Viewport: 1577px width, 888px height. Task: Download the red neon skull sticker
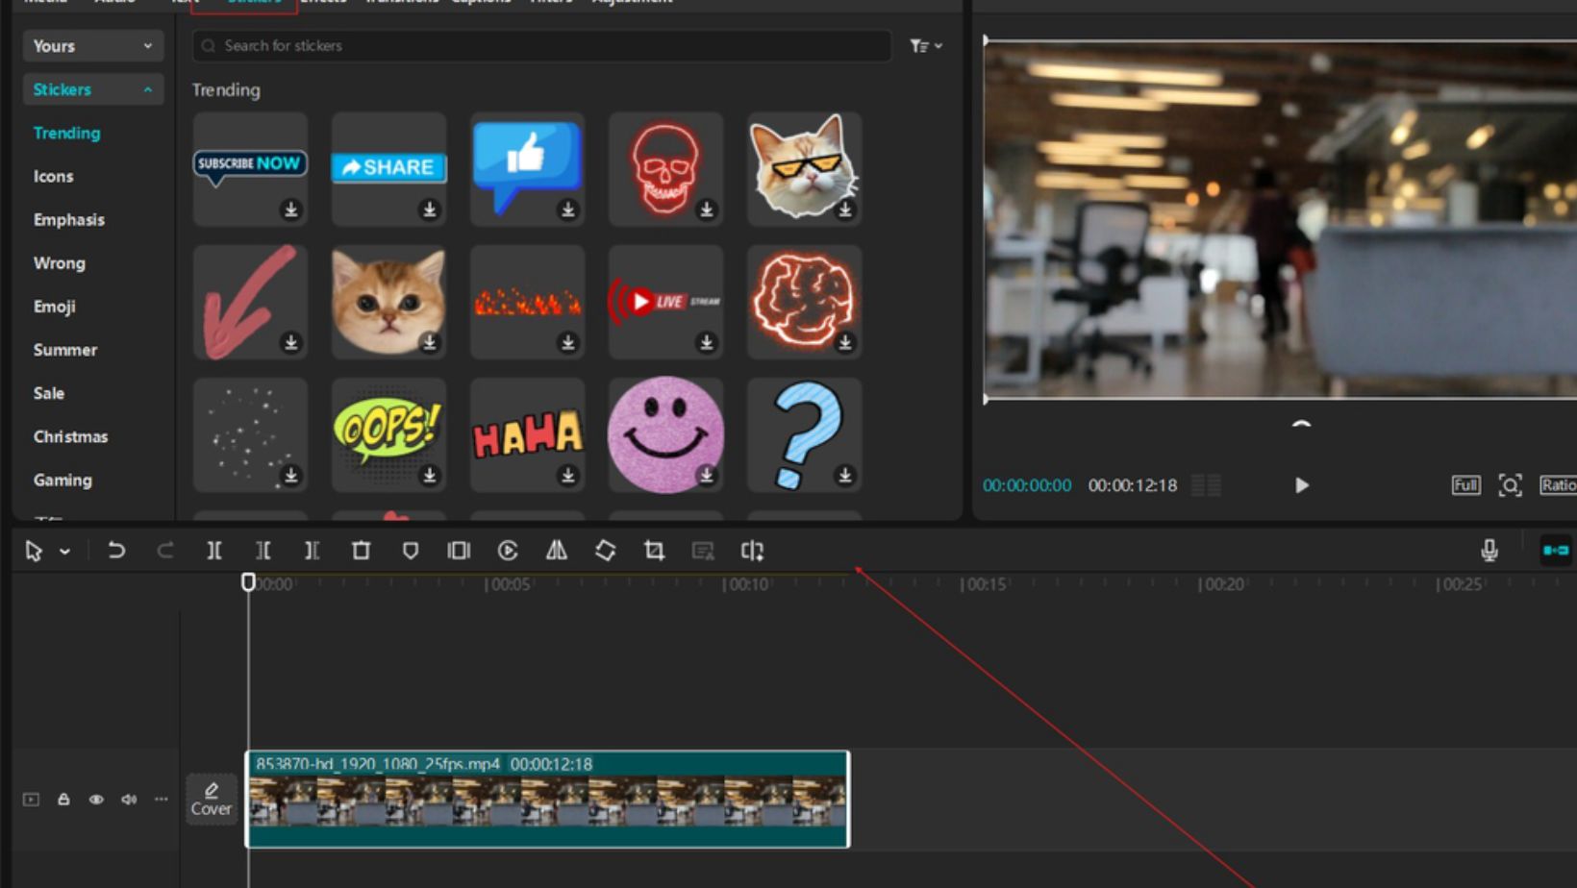coord(706,210)
